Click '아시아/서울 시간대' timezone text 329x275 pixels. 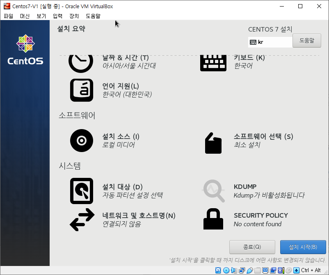(129, 66)
